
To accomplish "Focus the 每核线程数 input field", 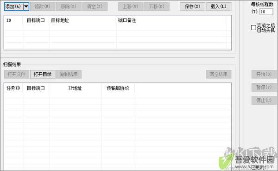I will click(x=266, y=12).
